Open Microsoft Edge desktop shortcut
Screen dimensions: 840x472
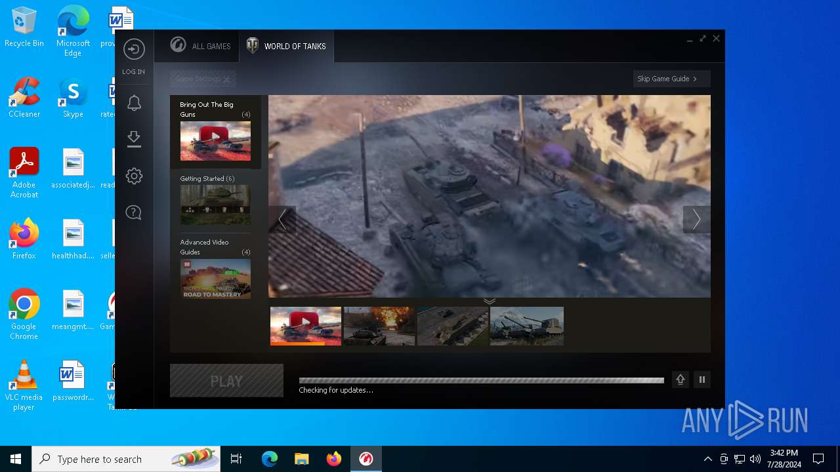pos(73,31)
